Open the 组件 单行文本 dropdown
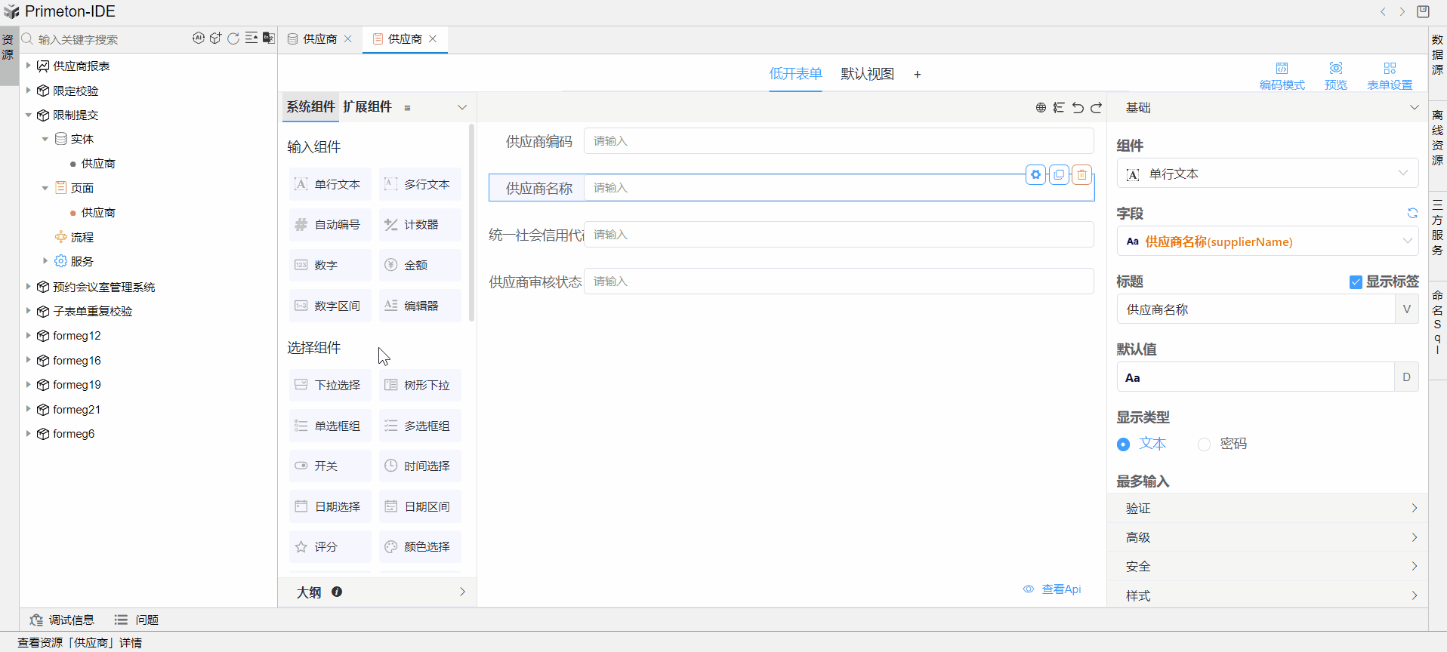The image size is (1447, 652). 1267,174
